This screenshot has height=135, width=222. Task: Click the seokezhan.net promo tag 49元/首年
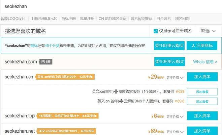point(66,131)
